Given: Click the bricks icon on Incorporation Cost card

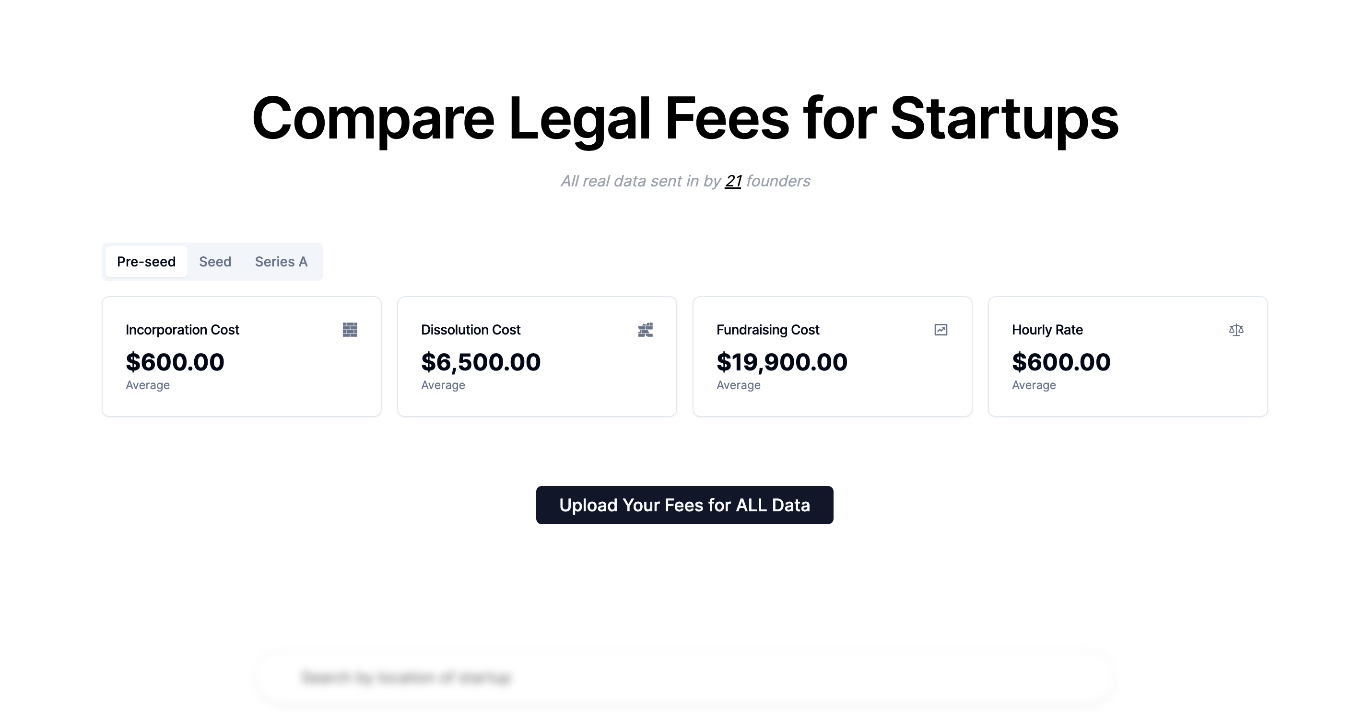Looking at the screenshot, I should point(350,330).
